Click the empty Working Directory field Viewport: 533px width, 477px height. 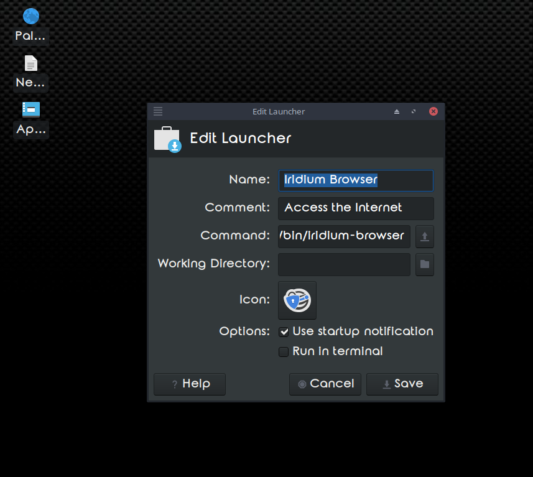click(x=344, y=264)
